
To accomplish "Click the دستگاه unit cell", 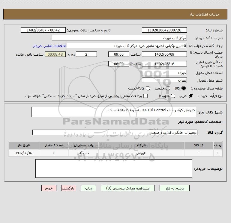I will pyautogui.click(x=83, y=153).
